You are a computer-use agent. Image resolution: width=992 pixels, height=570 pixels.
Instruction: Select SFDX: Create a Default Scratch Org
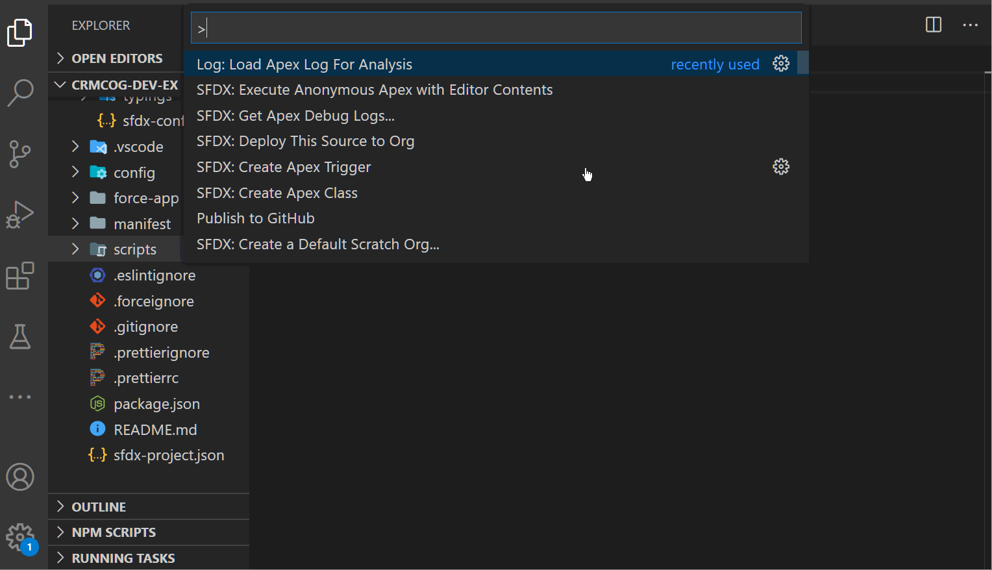(x=497, y=244)
